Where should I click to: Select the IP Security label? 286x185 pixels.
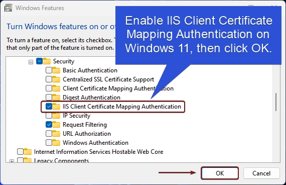(x=76, y=116)
